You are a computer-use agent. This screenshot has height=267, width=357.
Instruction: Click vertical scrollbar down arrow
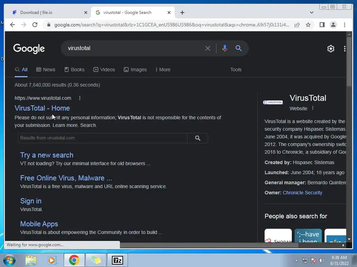(349, 239)
